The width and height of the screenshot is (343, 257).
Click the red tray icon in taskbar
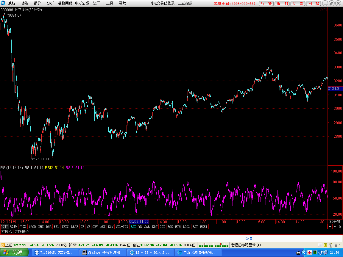click(310, 253)
